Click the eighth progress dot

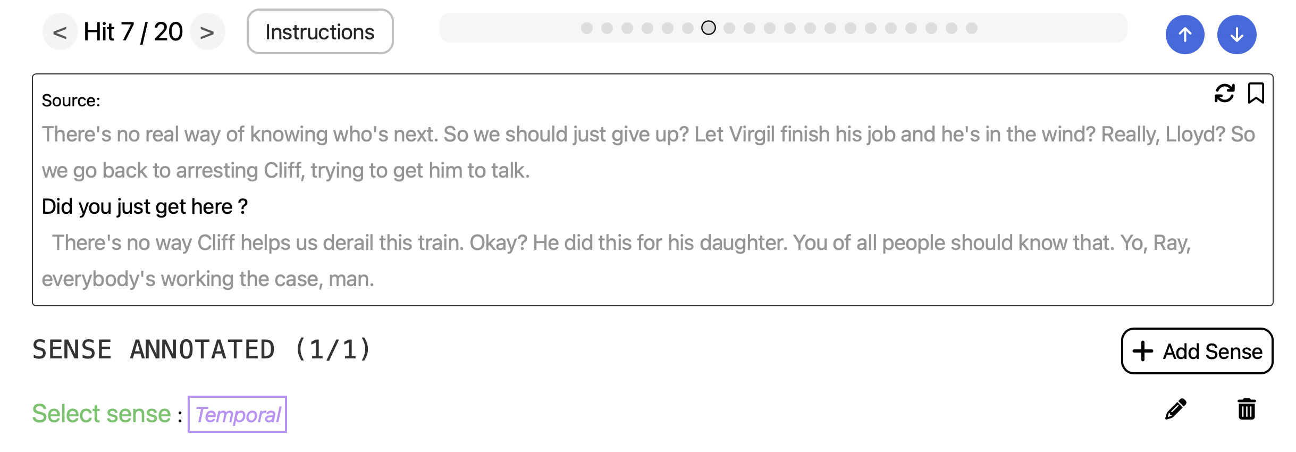coord(729,28)
